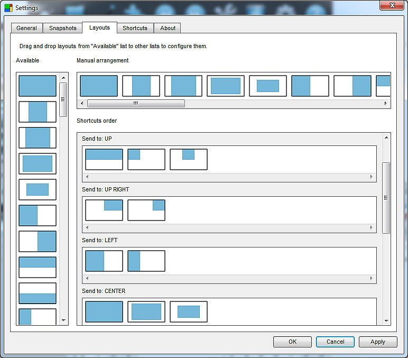The width and height of the screenshot is (408, 358).
Task: Open the Shortcuts tab
Action: (135, 28)
